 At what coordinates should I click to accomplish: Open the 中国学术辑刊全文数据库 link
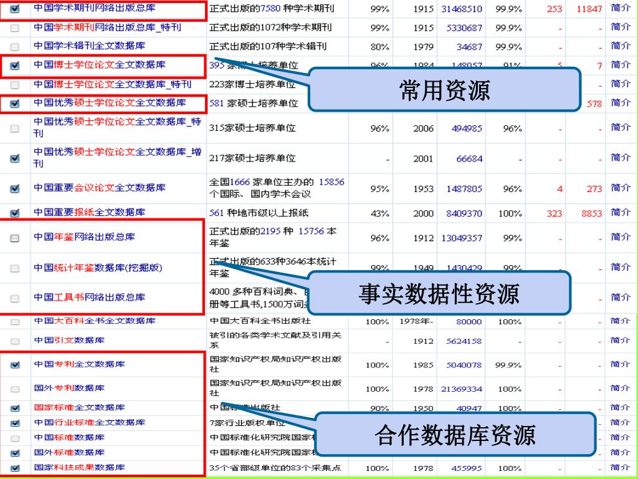[x=90, y=46]
